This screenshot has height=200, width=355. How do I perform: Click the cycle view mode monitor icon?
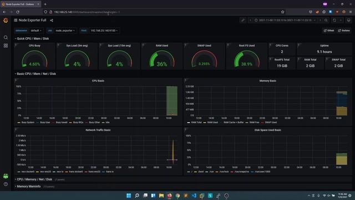point(349,21)
